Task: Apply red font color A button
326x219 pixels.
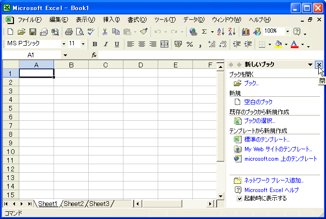Action: coord(294,44)
